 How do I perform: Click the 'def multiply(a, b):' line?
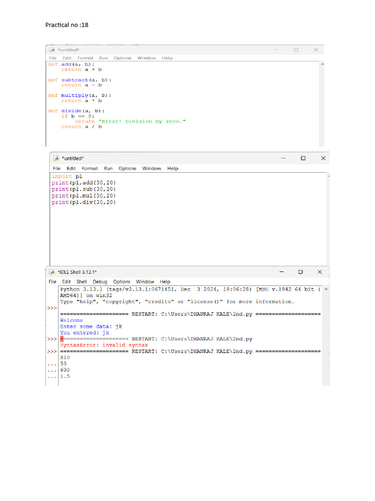(80, 95)
